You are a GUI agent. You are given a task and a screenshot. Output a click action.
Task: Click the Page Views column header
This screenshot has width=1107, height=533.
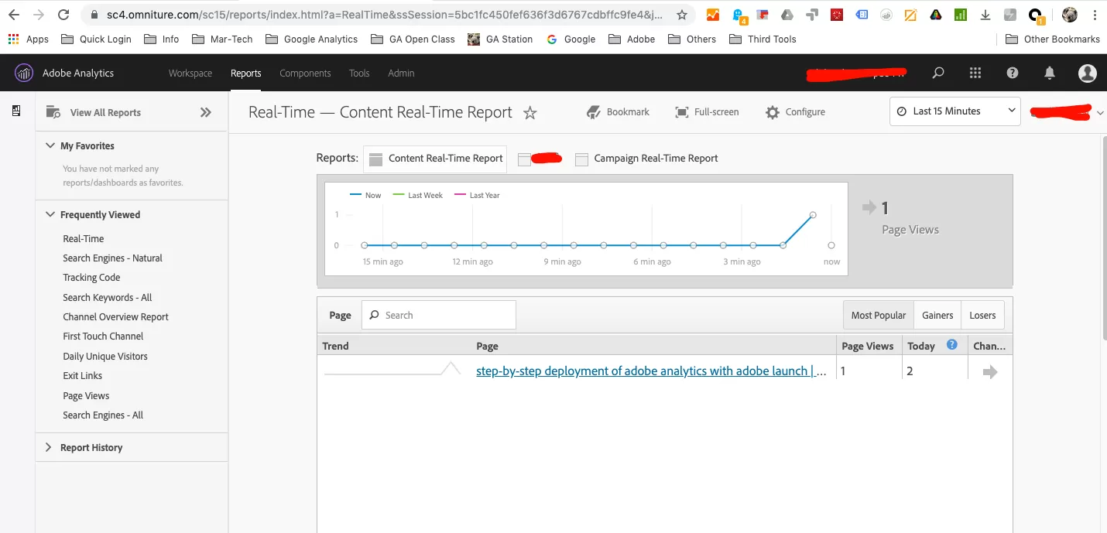(x=868, y=346)
